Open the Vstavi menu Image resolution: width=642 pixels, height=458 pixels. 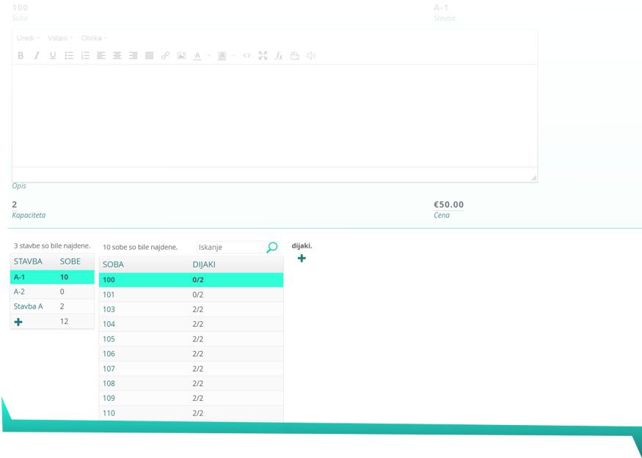[x=60, y=38]
